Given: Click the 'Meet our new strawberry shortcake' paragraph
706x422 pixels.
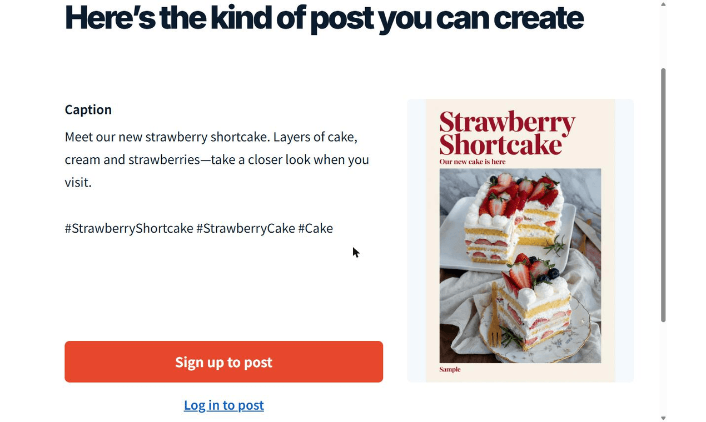Looking at the screenshot, I should [217, 159].
